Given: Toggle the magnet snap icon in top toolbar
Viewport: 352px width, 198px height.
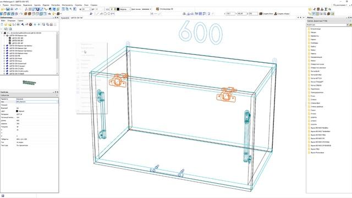Looking at the screenshot, I should point(38,9).
